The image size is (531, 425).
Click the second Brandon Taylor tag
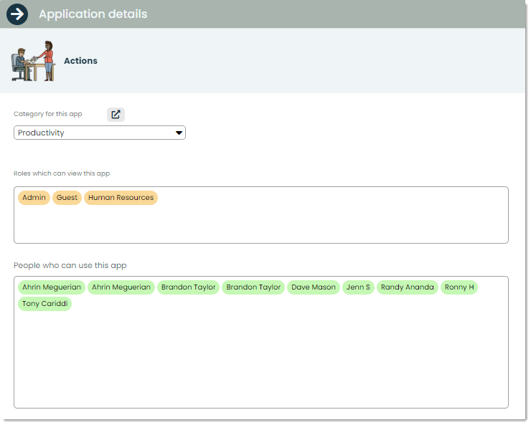(x=253, y=287)
